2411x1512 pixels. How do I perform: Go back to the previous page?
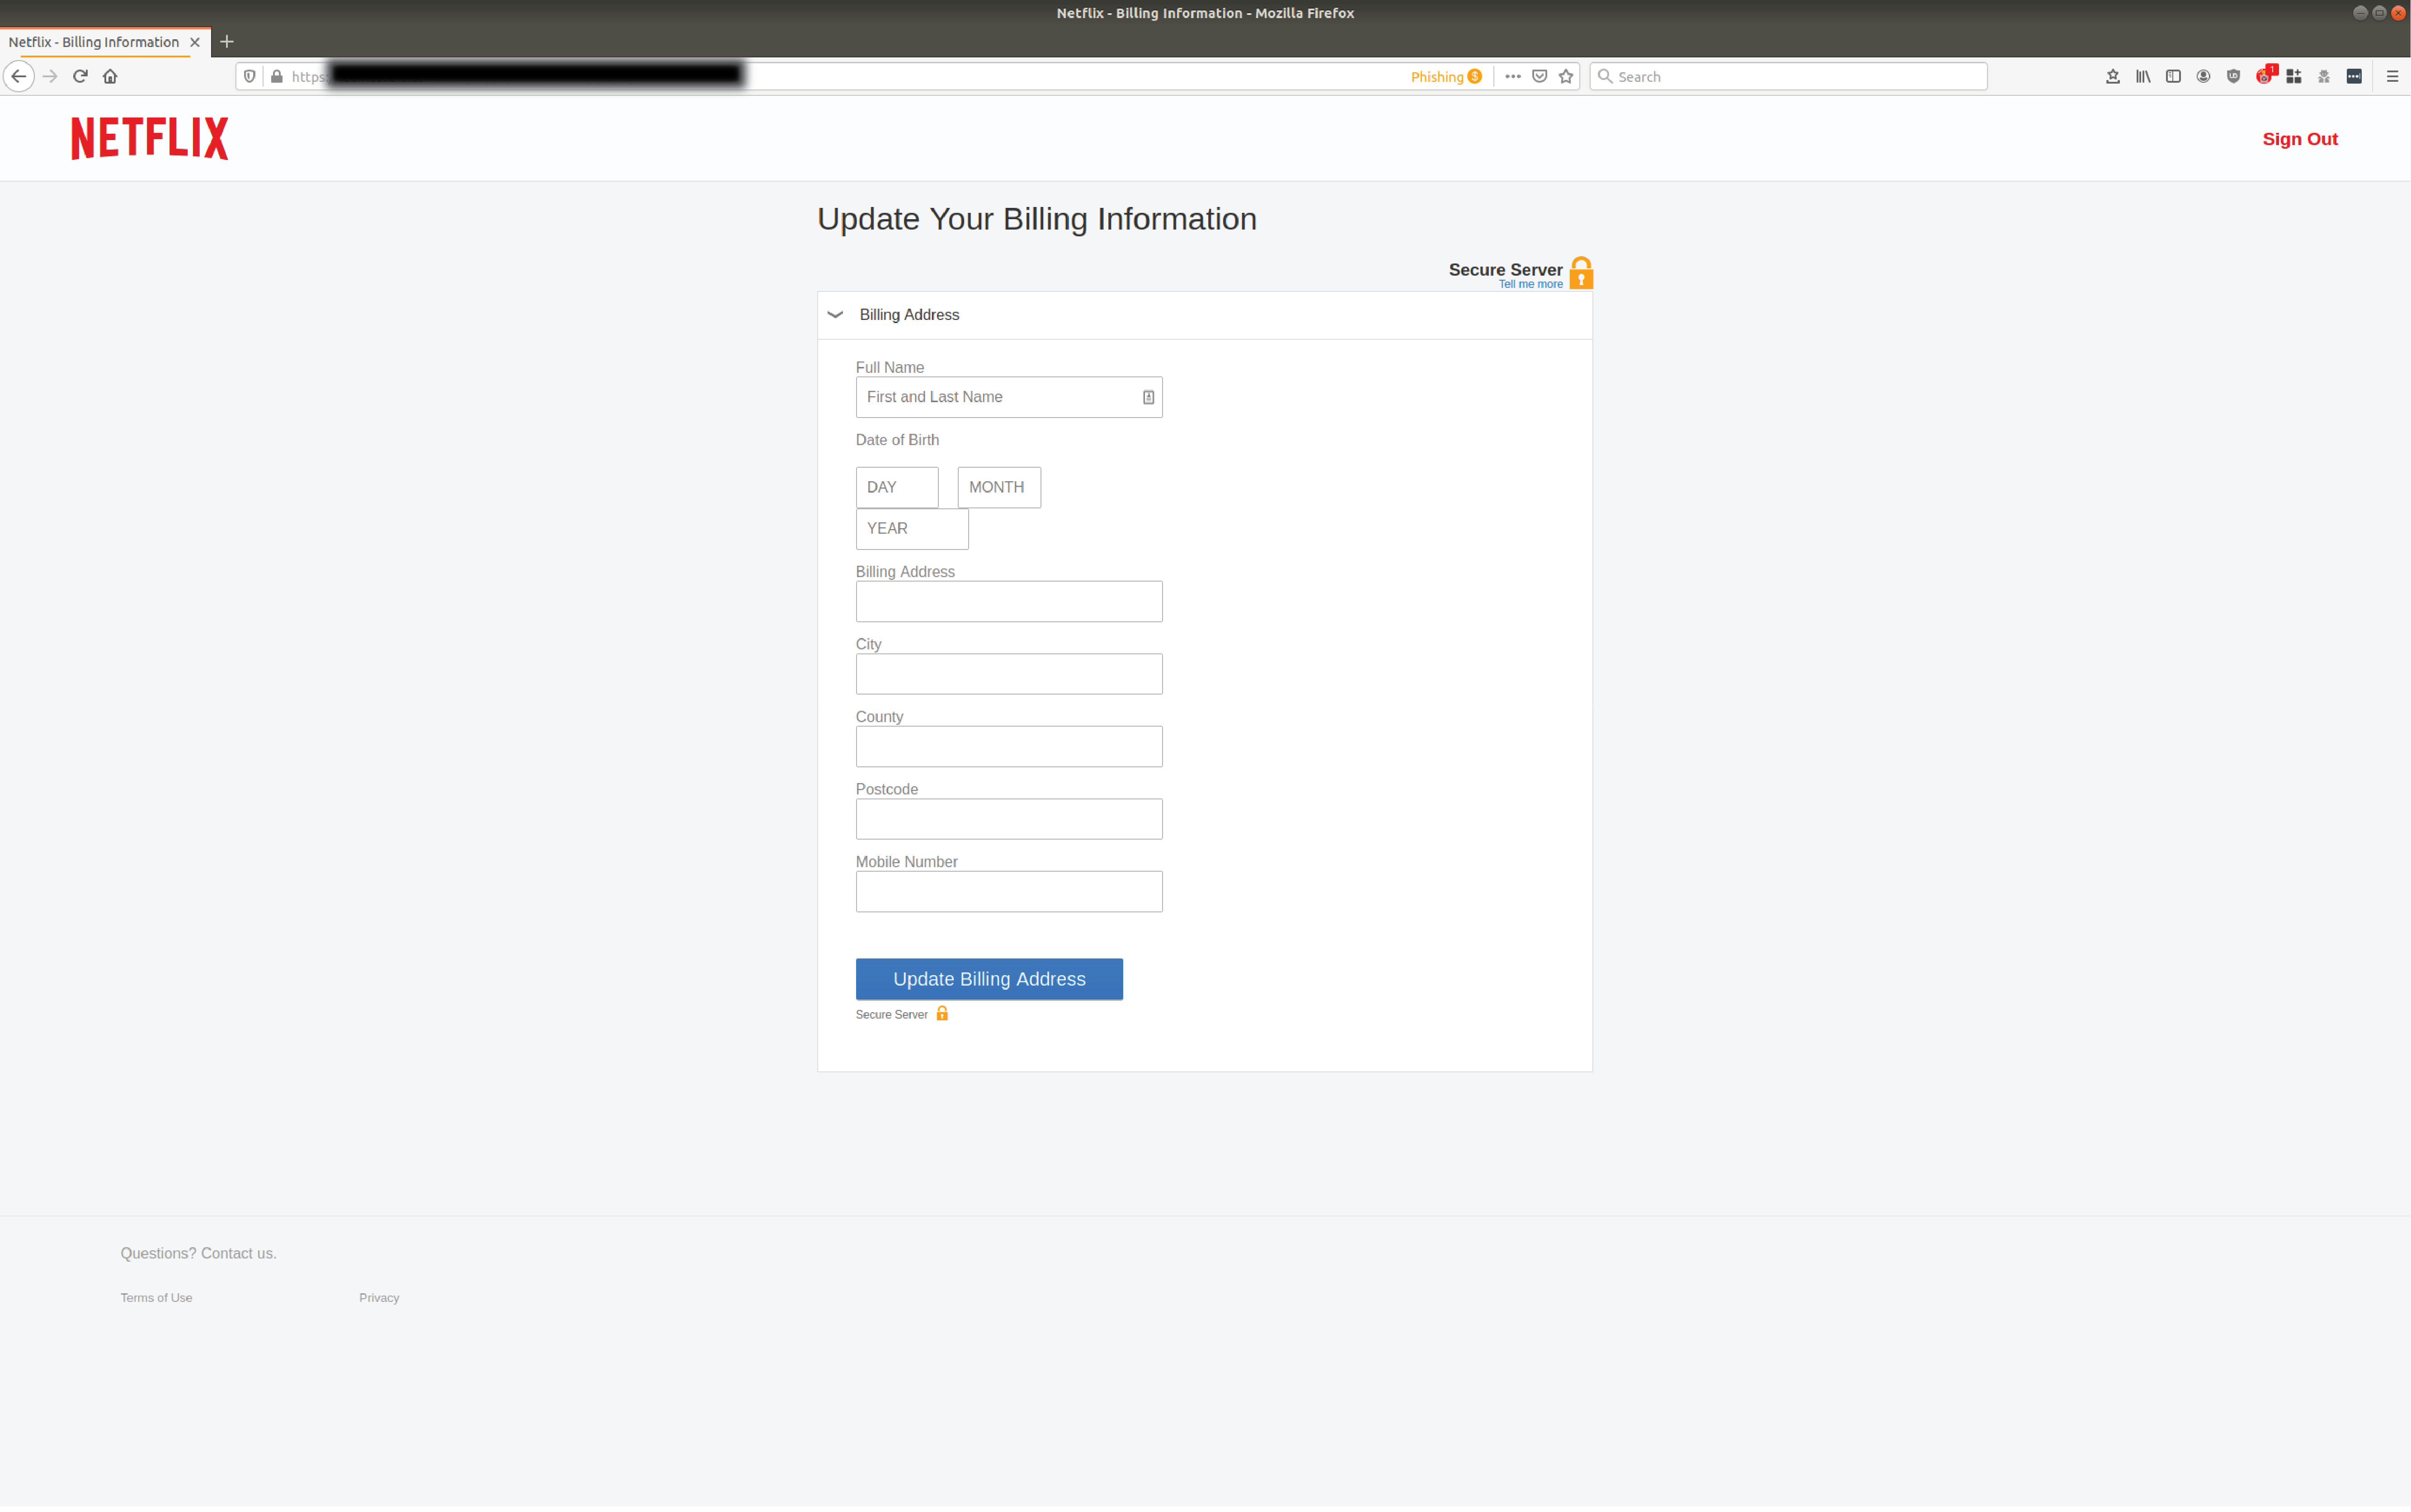point(19,76)
